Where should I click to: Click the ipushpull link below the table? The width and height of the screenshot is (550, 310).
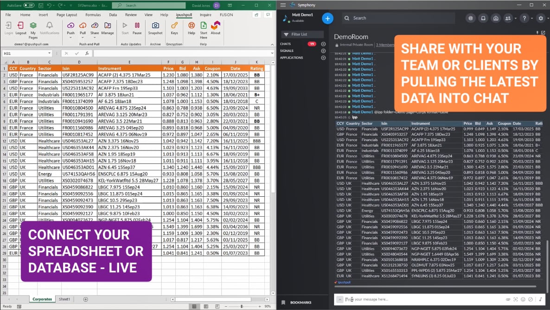(344, 282)
